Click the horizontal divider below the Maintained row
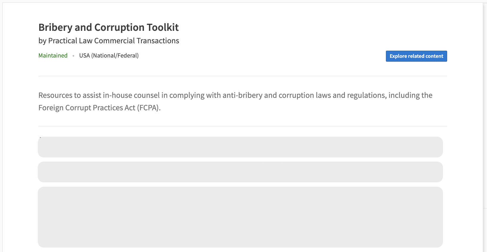This screenshot has height=252, width=487. click(x=243, y=76)
